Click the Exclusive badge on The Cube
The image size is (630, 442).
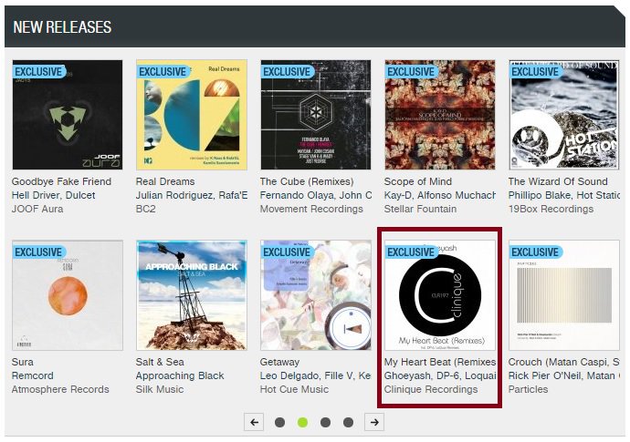[x=288, y=72]
